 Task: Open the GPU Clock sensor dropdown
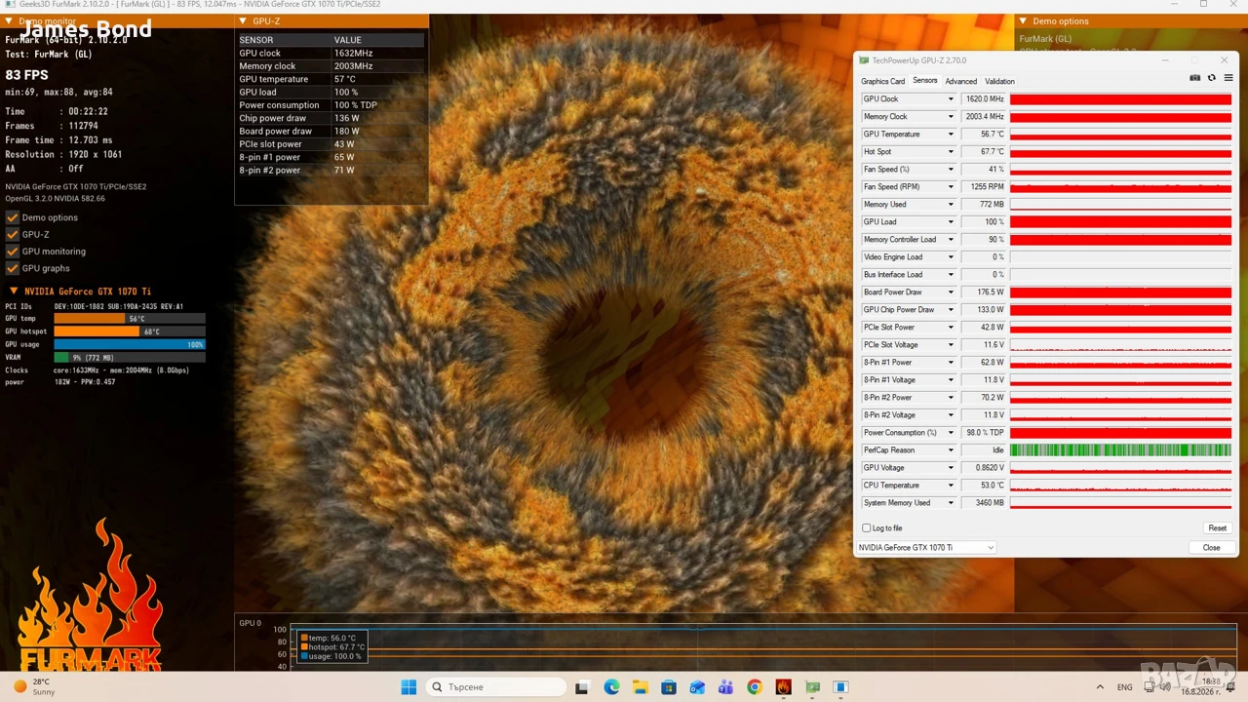pyautogui.click(x=951, y=99)
